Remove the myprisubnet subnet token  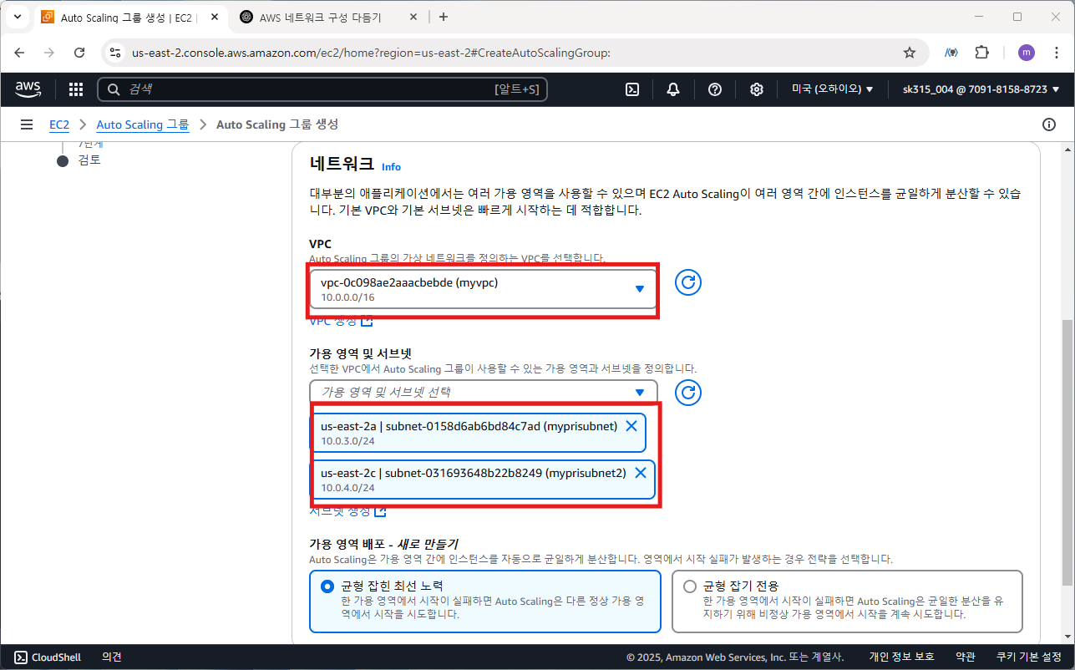click(631, 426)
